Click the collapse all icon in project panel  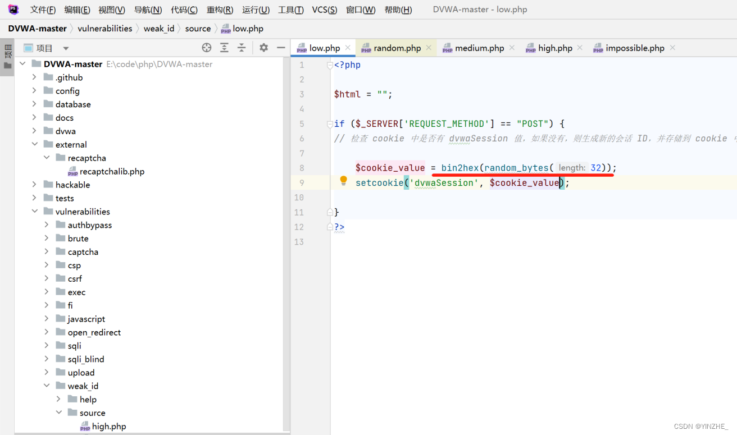tap(242, 48)
